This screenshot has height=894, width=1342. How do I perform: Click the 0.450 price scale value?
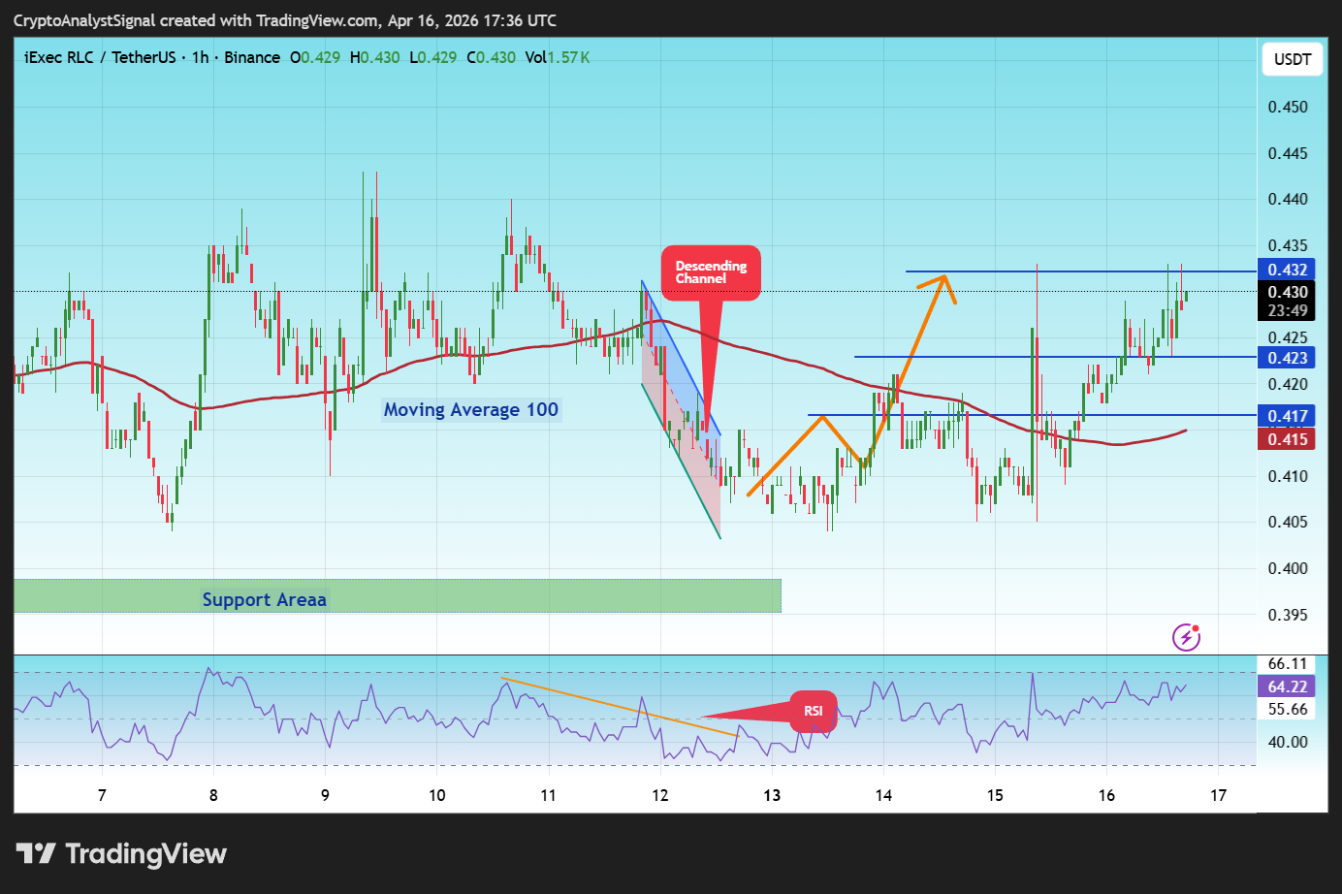click(x=1288, y=107)
